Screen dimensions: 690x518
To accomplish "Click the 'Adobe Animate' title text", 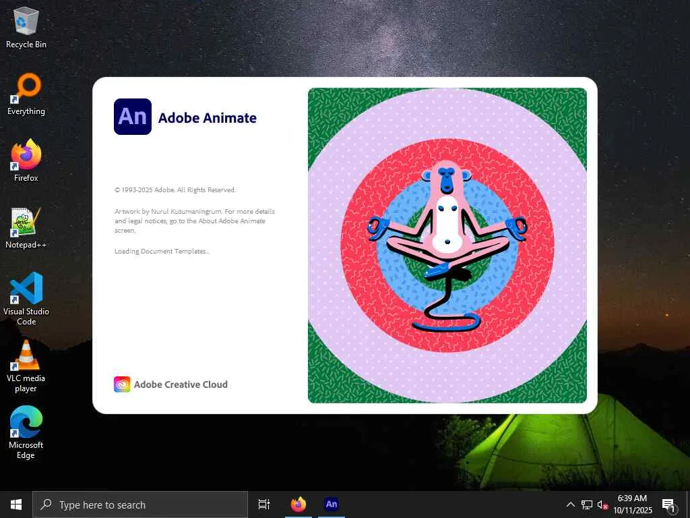I will [x=208, y=117].
